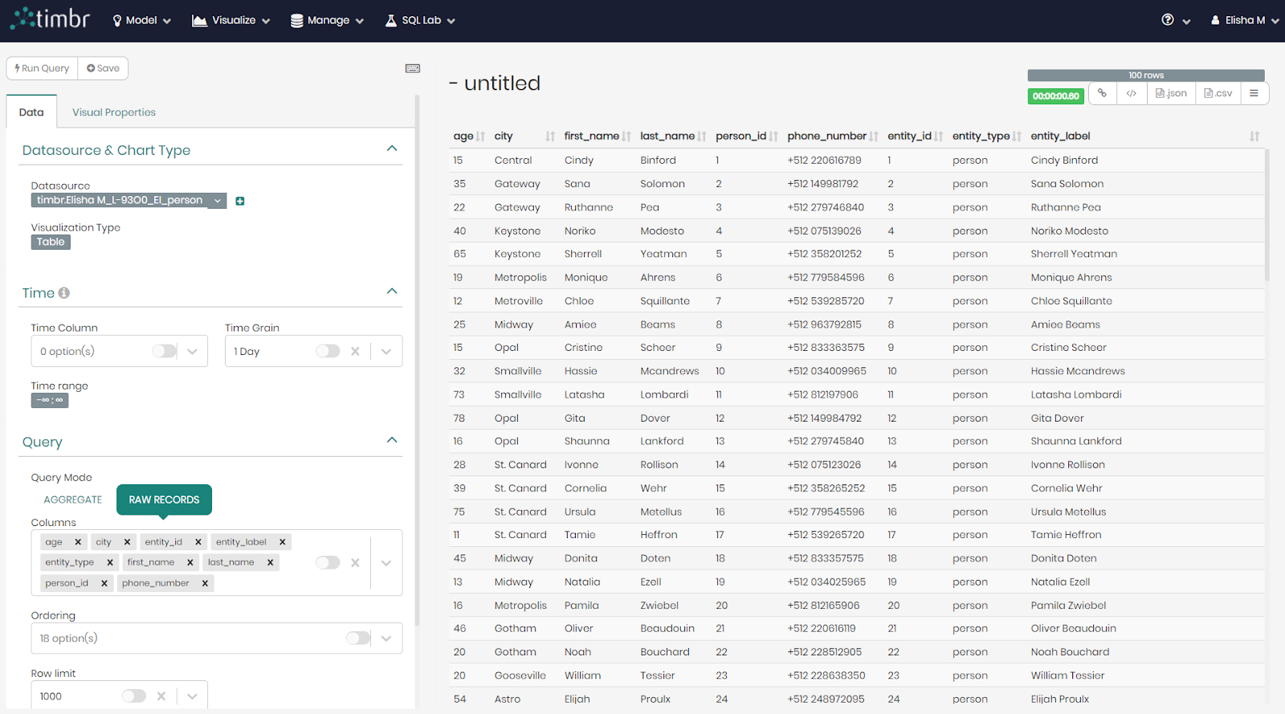Click the Time range value field
1285x714 pixels.
50,400
